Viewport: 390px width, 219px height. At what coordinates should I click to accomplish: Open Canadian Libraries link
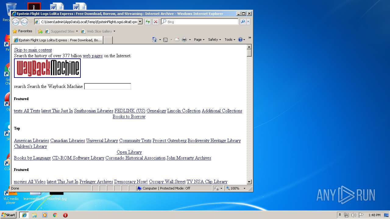68,141
